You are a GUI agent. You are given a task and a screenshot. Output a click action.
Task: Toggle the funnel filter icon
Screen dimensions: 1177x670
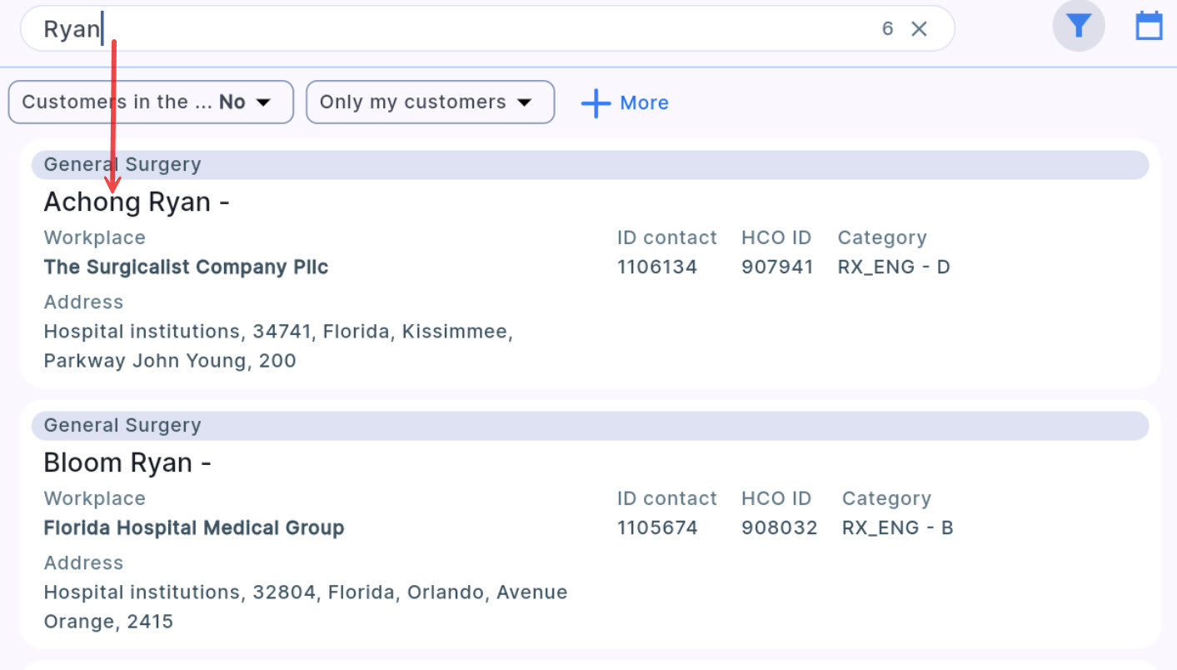[1079, 27]
